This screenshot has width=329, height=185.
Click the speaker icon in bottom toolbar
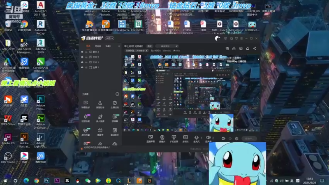click(208, 138)
